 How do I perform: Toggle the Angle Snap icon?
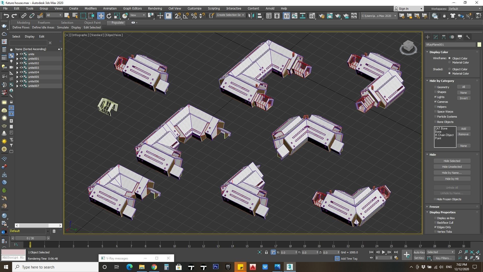(x=186, y=16)
